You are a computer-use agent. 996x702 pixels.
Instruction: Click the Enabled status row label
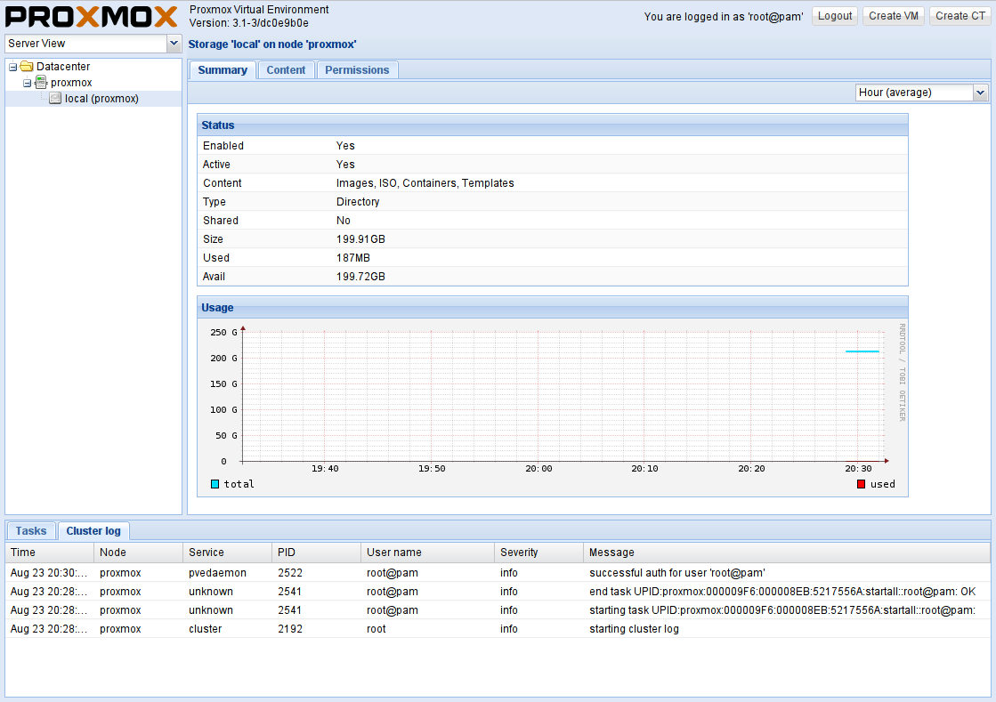tap(223, 145)
